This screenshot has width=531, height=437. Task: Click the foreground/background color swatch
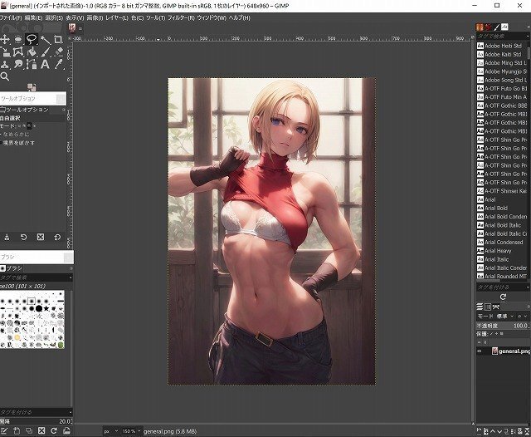(32, 87)
